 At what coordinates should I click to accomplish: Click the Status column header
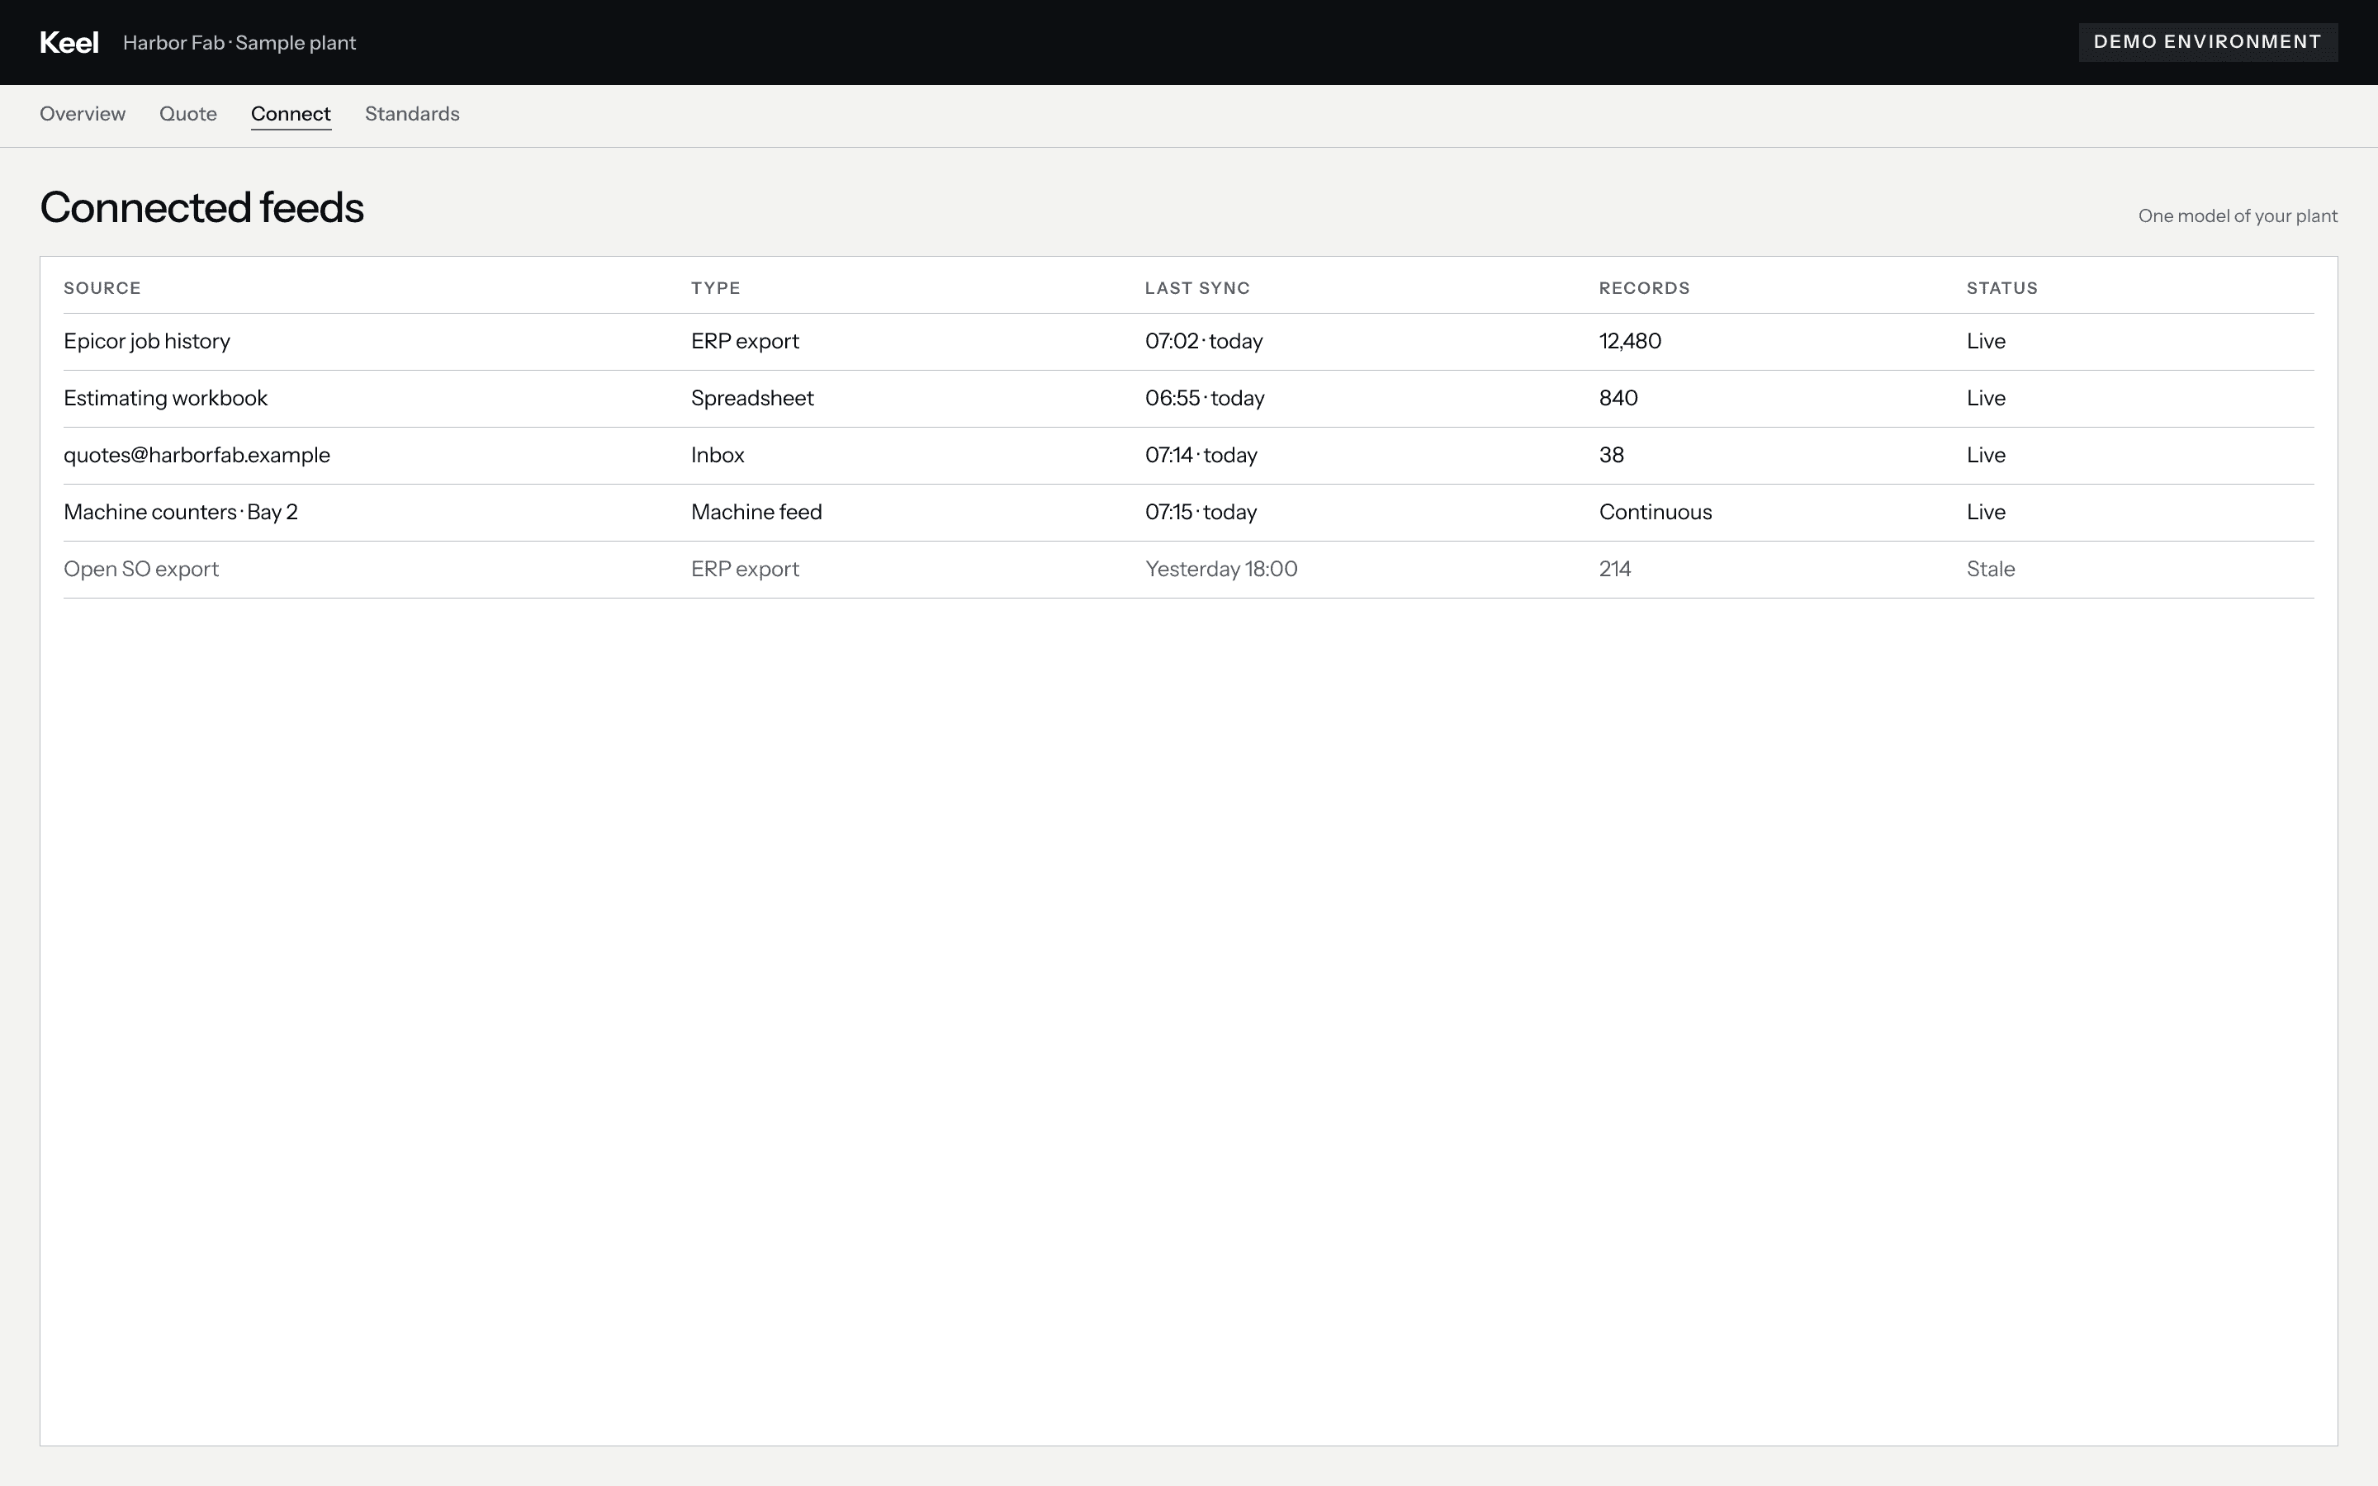pyautogui.click(x=2001, y=288)
